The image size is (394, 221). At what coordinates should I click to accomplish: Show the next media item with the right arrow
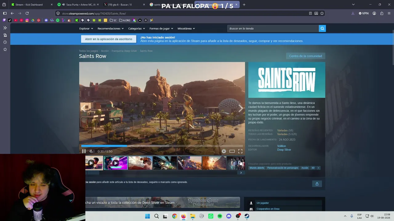tap(240, 108)
